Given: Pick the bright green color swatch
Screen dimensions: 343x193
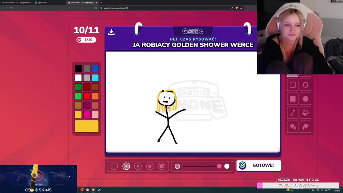Looking at the screenshot, I should pyautogui.click(x=78, y=96).
